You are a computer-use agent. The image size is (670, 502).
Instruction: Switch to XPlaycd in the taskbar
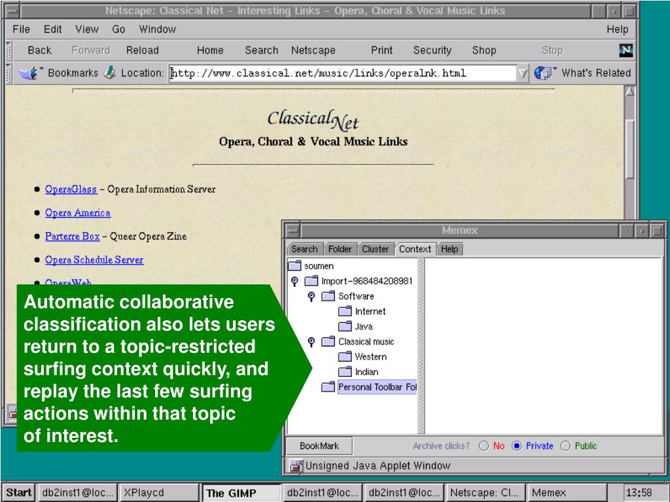(159, 493)
